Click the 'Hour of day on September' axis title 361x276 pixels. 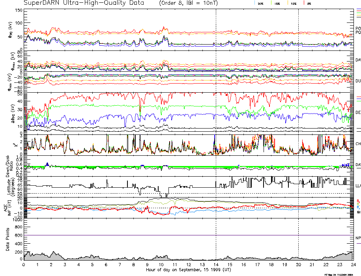tap(188, 270)
